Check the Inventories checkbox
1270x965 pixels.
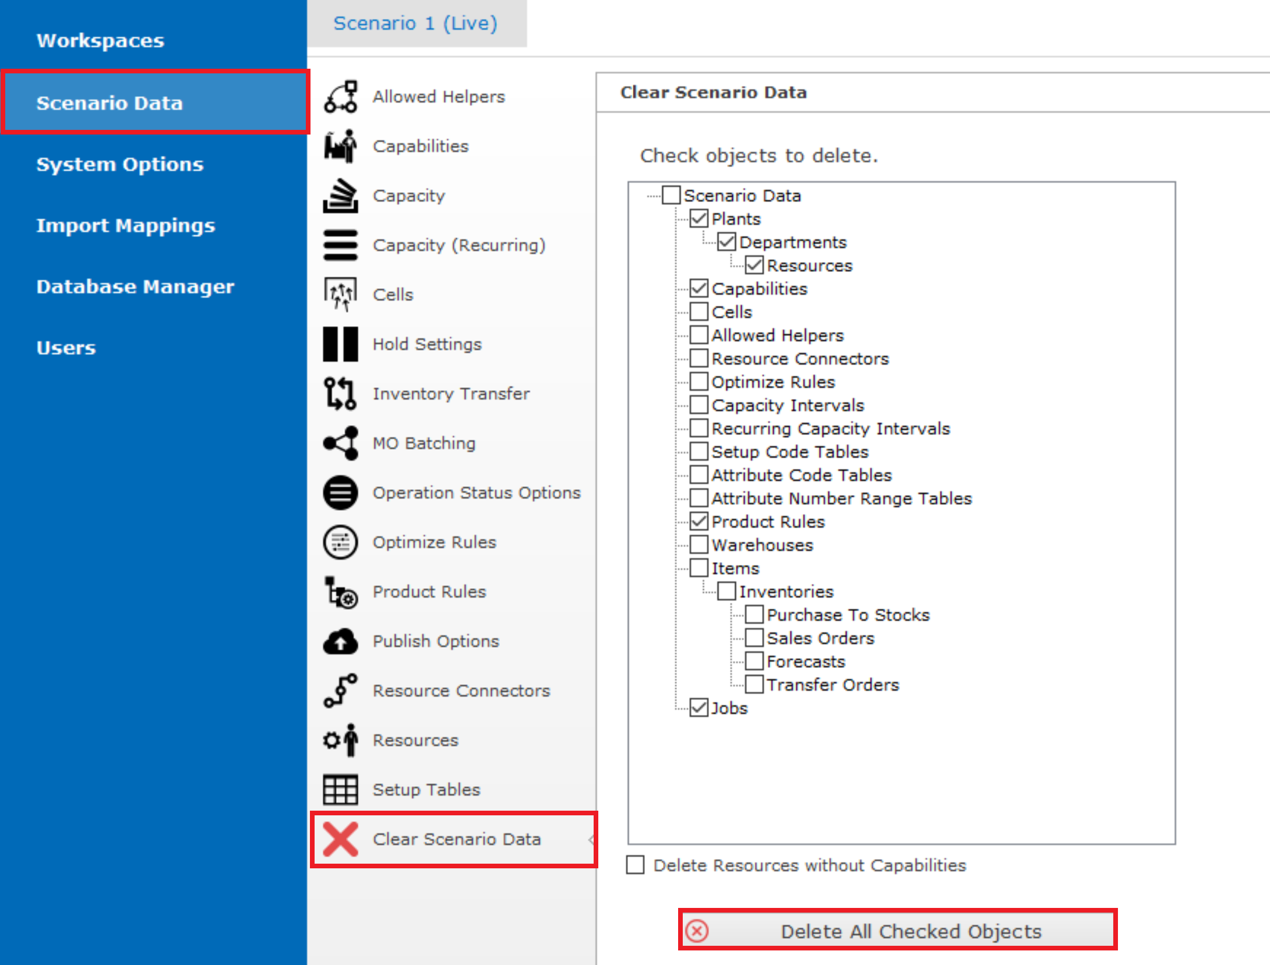(726, 591)
